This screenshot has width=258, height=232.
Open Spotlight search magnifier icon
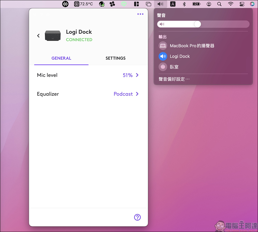pos(219,4)
